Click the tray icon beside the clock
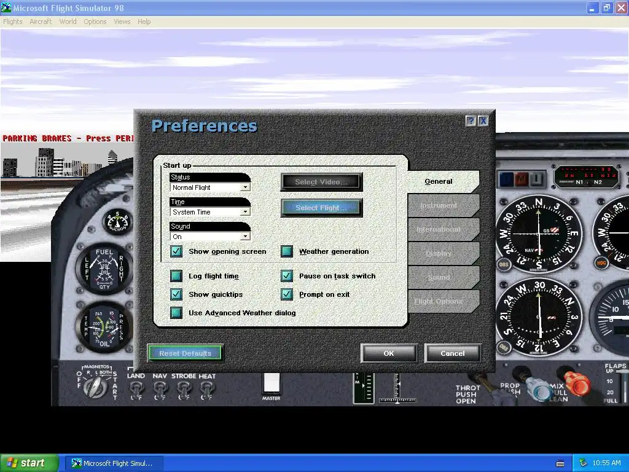The width and height of the screenshot is (629, 472). coord(584,463)
